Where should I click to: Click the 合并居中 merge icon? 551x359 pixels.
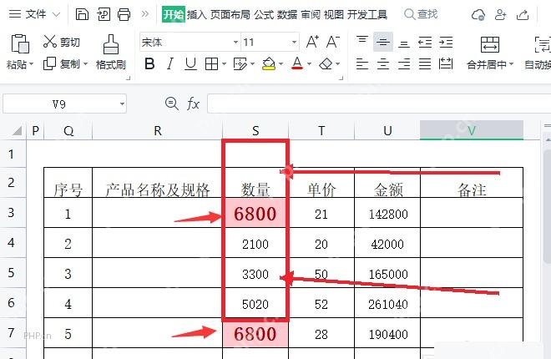pyautogui.click(x=490, y=44)
